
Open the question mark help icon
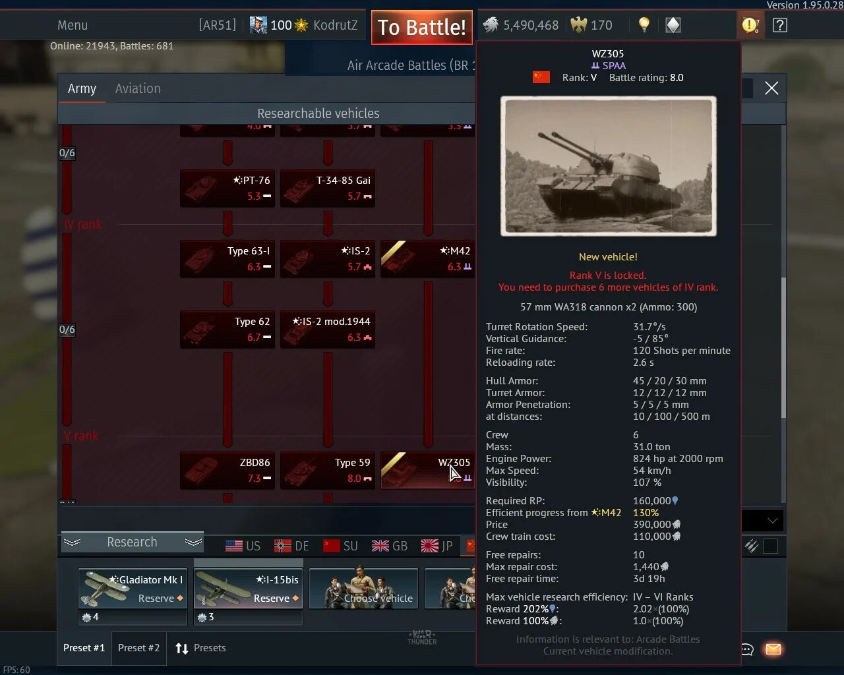pyautogui.click(x=779, y=25)
